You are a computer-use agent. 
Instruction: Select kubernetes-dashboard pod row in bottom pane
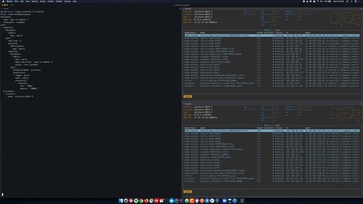272,171
